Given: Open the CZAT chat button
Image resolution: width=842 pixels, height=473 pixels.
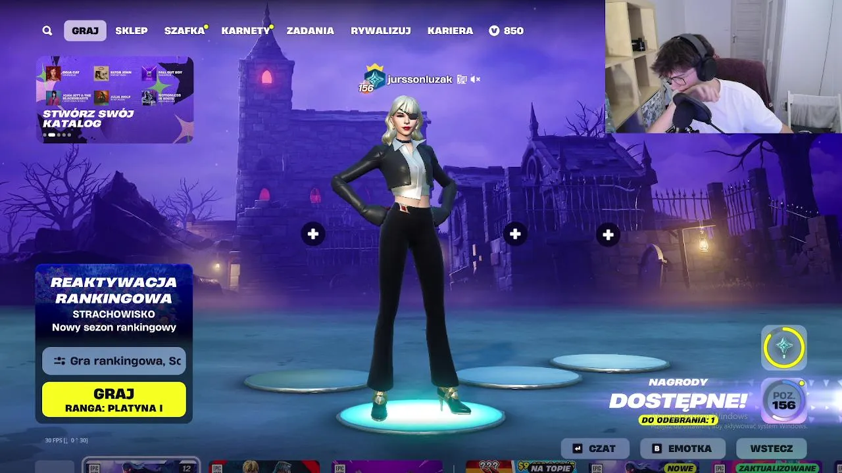Looking at the screenshot, I should click(595, 449).
